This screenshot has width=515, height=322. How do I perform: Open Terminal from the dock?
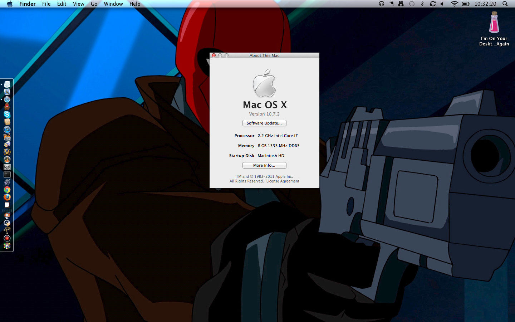pyautogui.click(x=7, y=175)
